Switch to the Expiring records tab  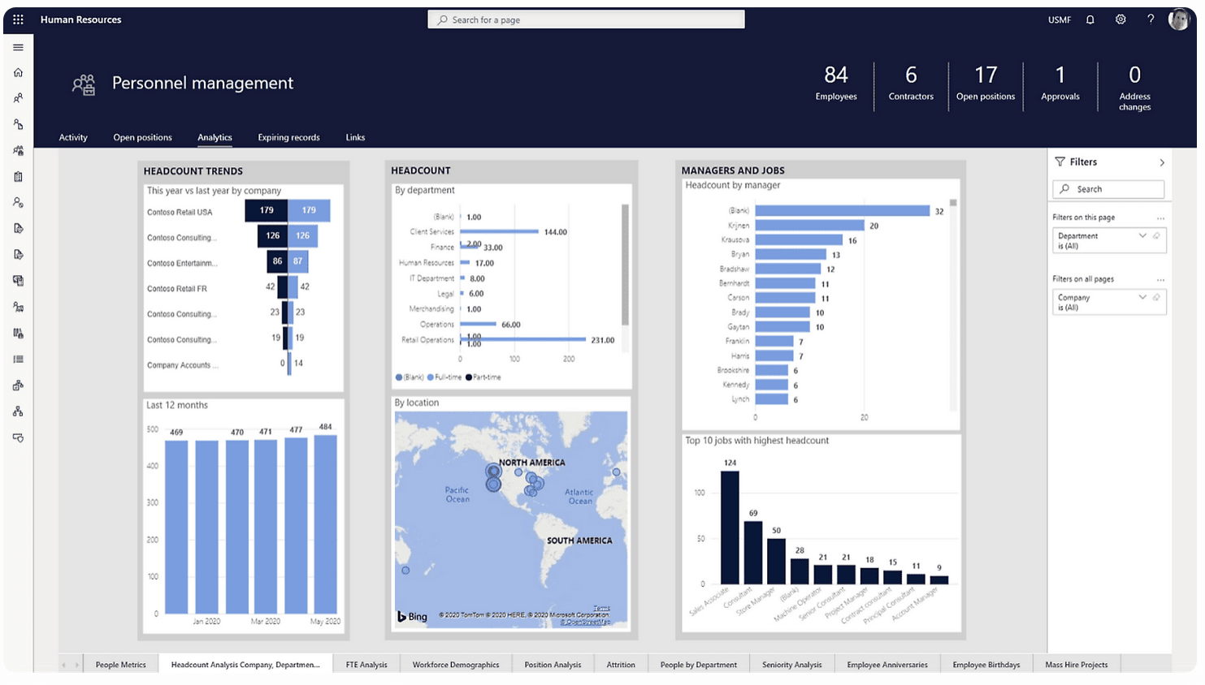coord(288,138)
